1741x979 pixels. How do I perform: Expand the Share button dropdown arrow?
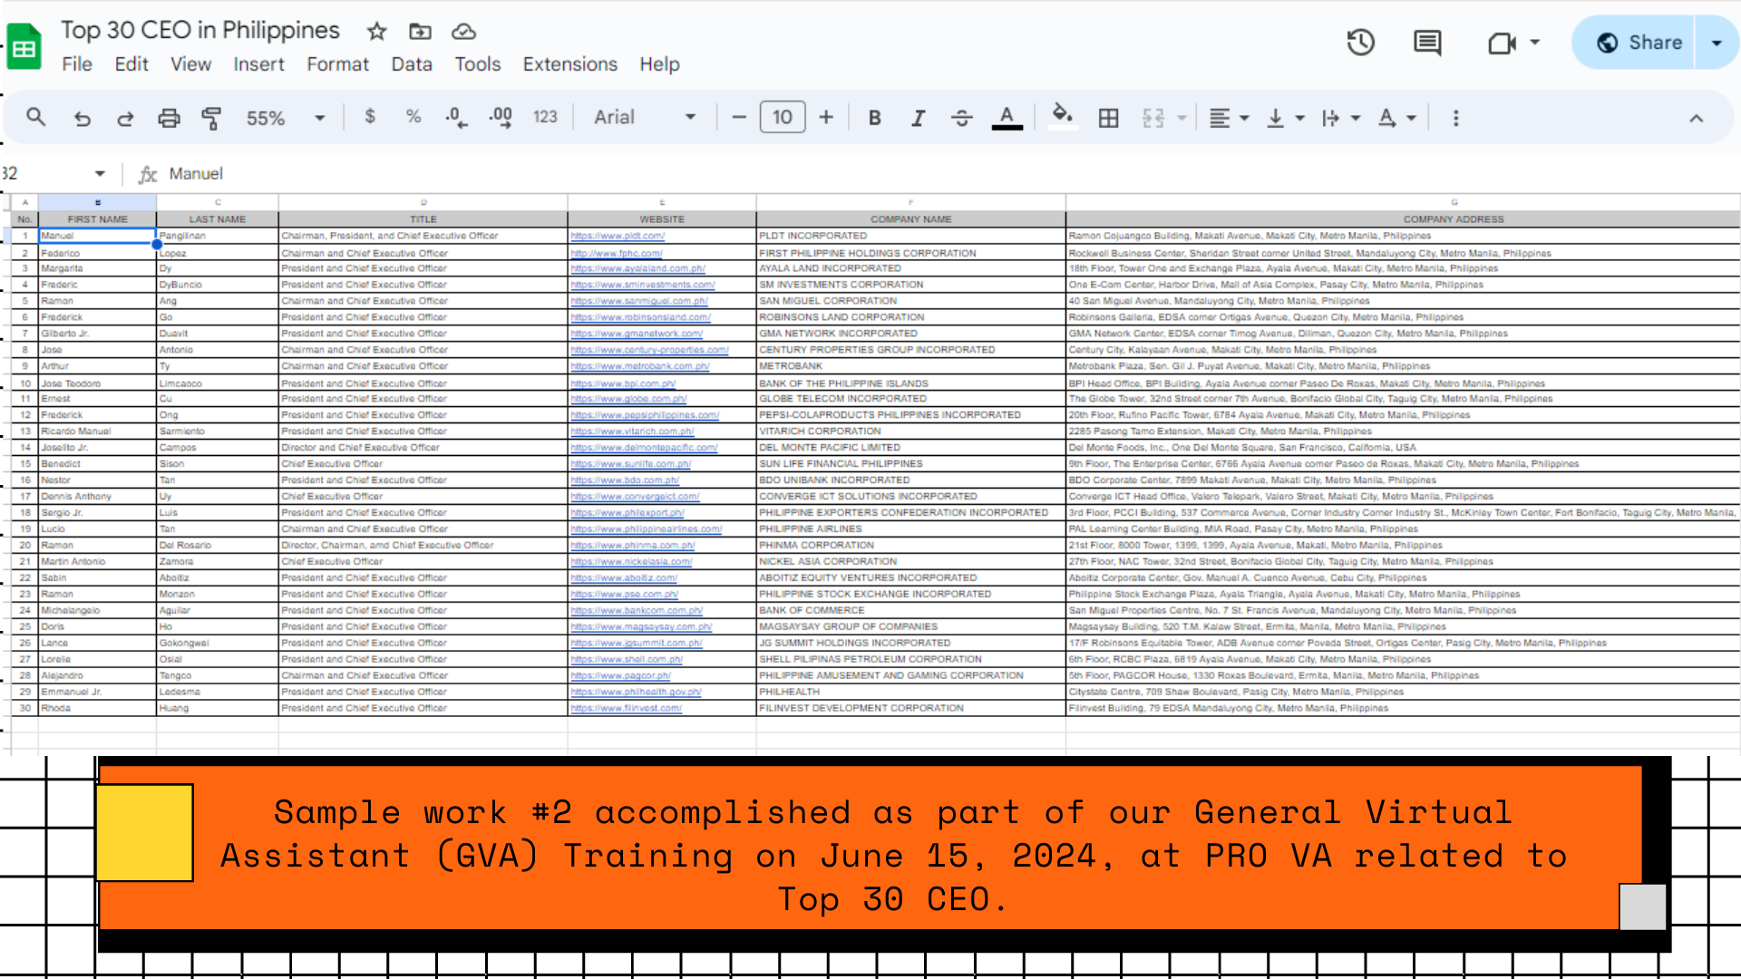click(1716, 43)
